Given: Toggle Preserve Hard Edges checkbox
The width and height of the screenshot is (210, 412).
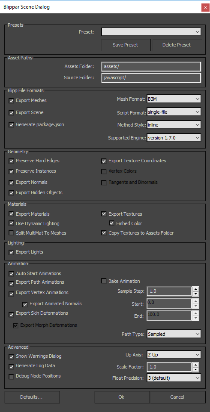Looking at the screenshot, I should 11,161.
